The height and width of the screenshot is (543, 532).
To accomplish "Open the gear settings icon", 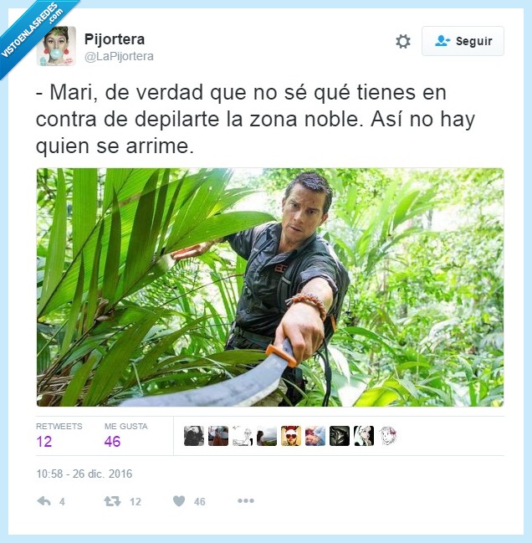I will pyautogui.click(x=403, y=41).
